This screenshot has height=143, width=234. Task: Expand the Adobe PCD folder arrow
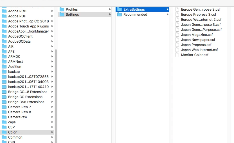click(52, 11)
